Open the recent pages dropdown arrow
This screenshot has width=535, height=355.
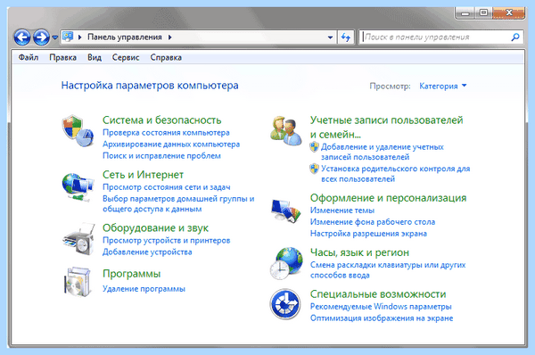tap(54, 37)
